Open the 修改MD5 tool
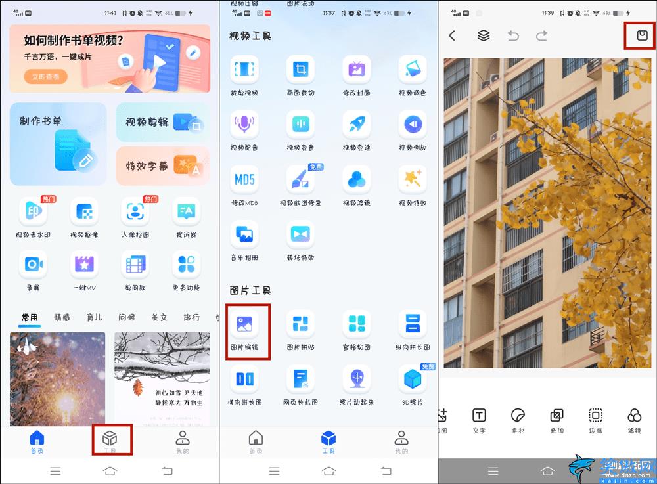 244,186
